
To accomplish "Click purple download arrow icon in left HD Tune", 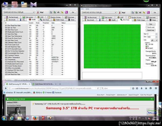I will click(x=66, y=12).
